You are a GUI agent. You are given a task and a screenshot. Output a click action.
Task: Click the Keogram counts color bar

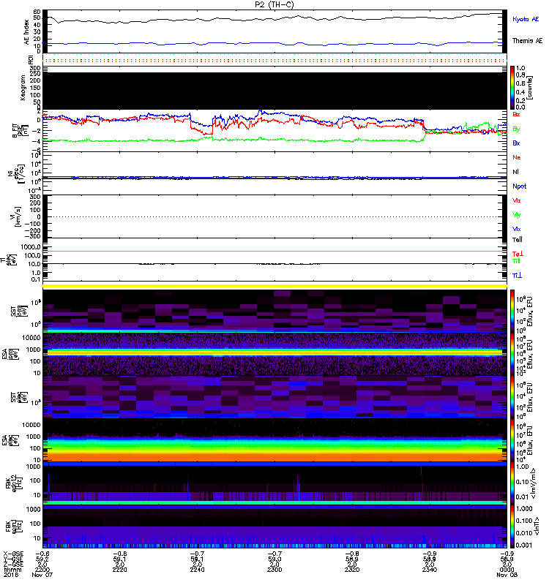514,87
